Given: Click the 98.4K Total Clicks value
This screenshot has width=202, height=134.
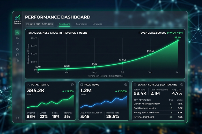Looking at the screenshot, I should (140, 93).
